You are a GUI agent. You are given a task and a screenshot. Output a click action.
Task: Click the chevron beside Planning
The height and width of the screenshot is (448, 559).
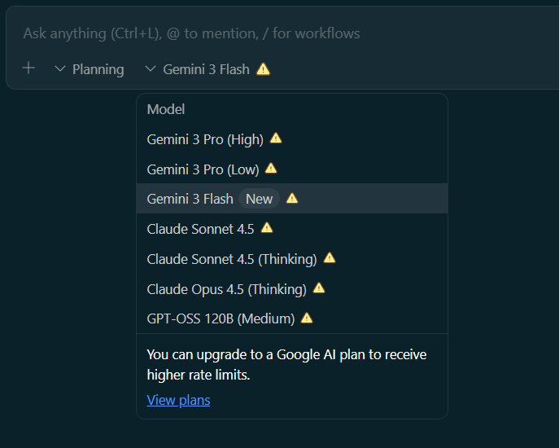coord(59,69)
